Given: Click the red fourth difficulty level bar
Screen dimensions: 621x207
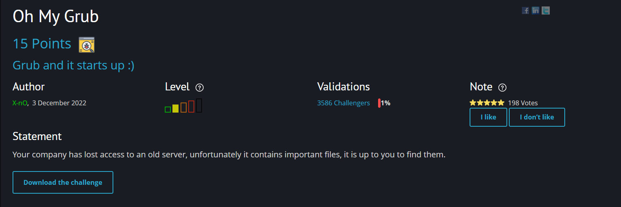Looking at the screenshot, I should point(191,107).
